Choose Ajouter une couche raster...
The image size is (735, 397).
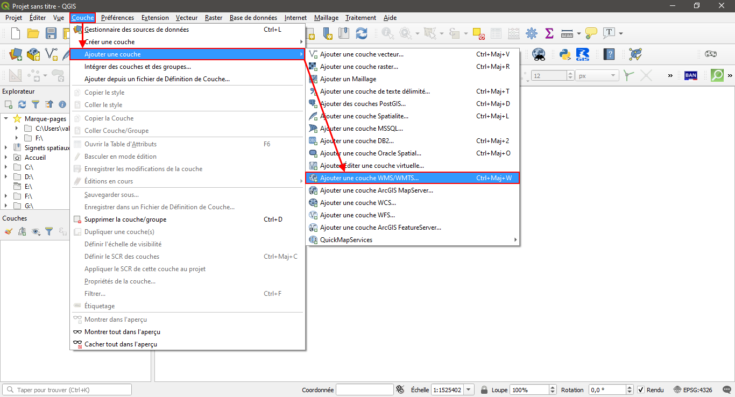click(x=413, y=67)
